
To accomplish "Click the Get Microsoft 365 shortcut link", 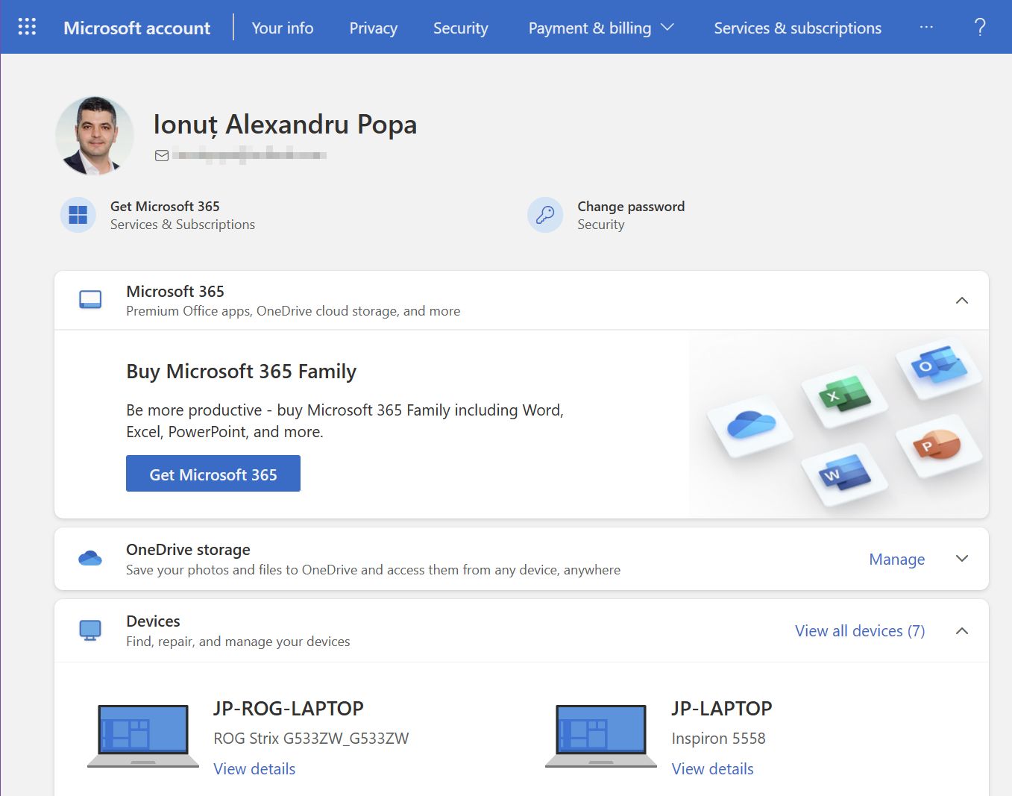I will click(165, 207).
